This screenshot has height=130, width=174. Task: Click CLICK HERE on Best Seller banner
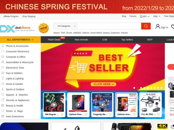point(104,84)
